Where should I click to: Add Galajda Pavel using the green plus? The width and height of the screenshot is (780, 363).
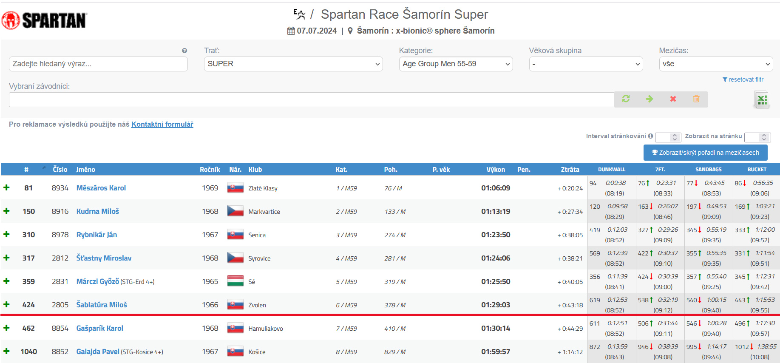pos(6,351)
